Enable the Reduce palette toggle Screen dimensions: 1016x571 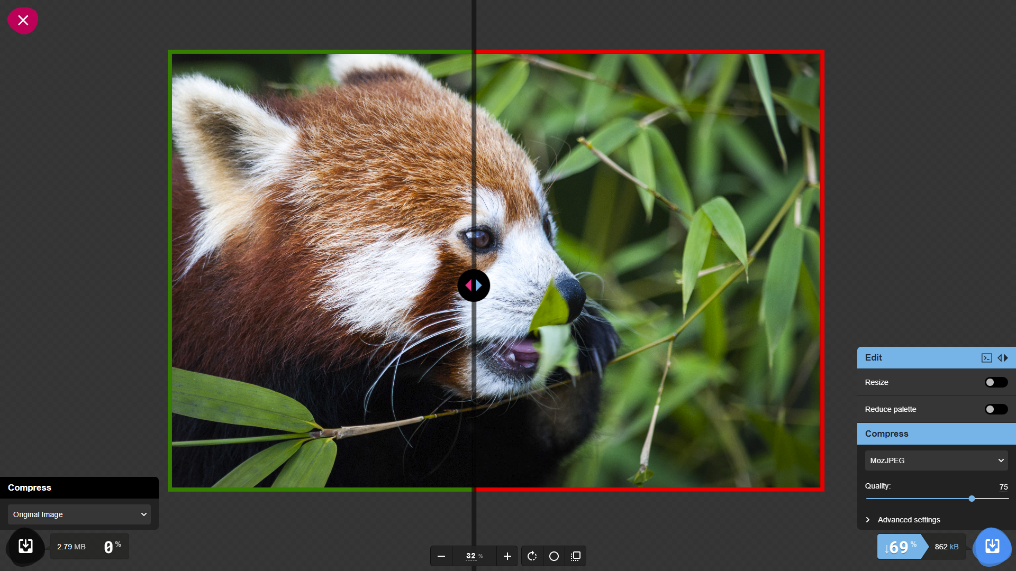(996, 409)
